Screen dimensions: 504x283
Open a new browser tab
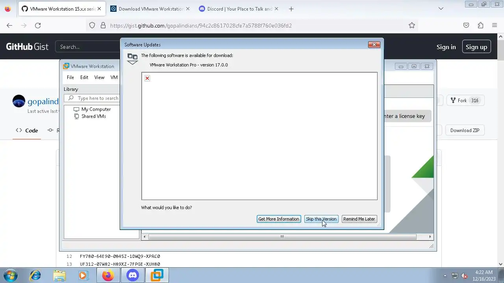pyautogui.click(x=291, y=9)
